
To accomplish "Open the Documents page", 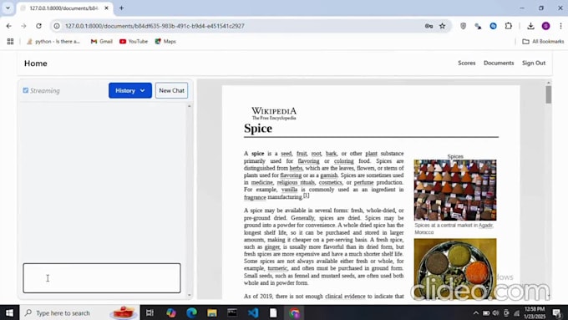I will [x=499, y=63].
